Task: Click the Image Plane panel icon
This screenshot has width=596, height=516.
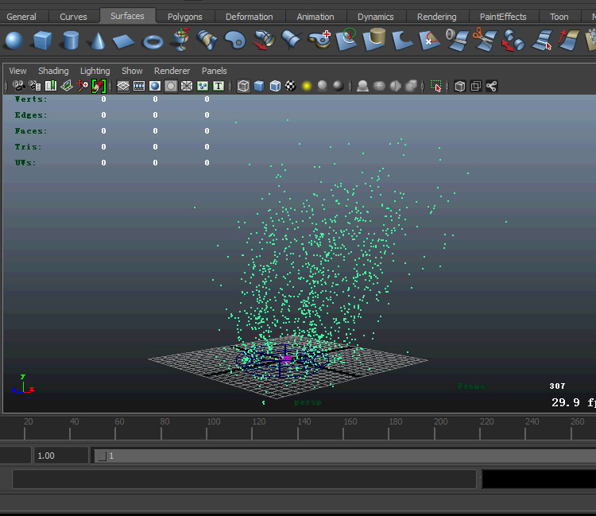Action: click(x=67, y=86)
